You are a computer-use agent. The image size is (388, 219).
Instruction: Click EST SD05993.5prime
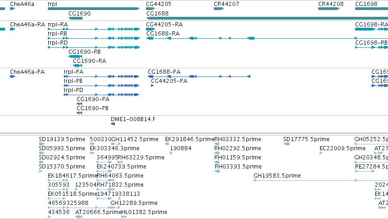[62, 148]
